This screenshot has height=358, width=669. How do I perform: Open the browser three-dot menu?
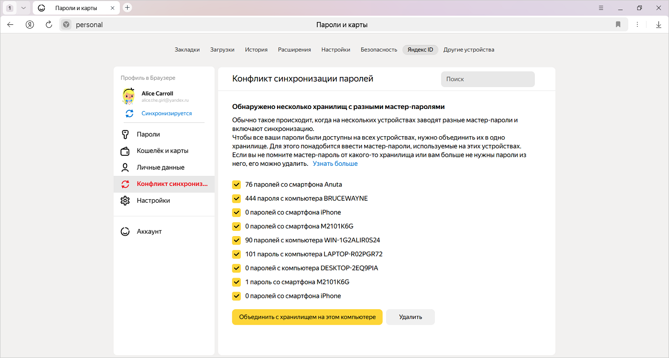(637, 24)
